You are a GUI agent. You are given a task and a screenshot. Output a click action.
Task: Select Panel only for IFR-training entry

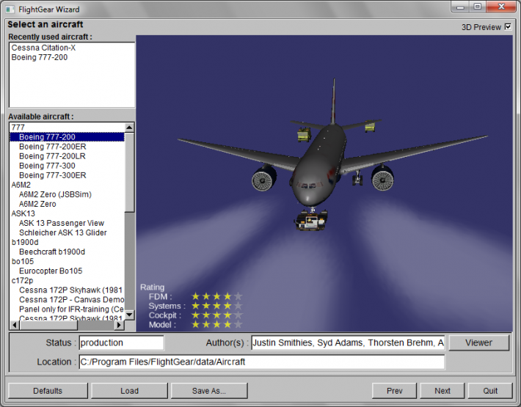coord(71,309)
